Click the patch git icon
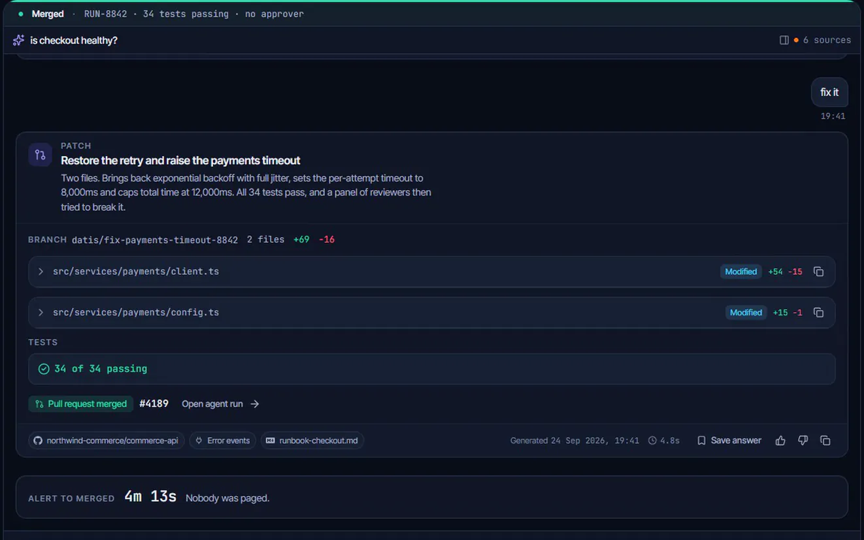864x540 pixels. point(41,155)
